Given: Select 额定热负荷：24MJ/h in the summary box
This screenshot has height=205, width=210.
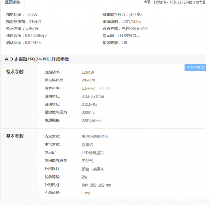Looking at the screenshot, I should [24, 21].
